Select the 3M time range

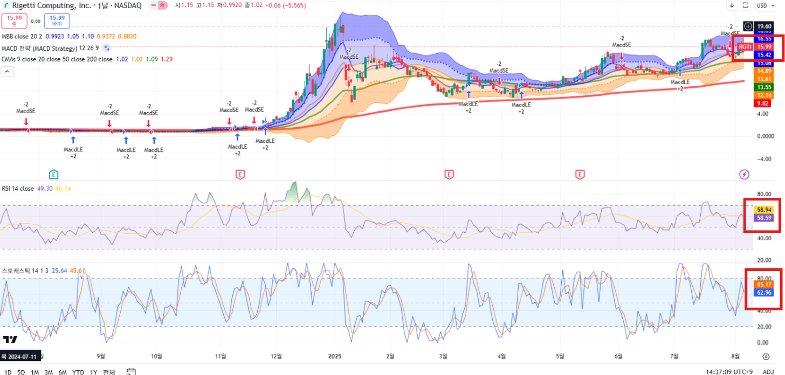point(49,372)
